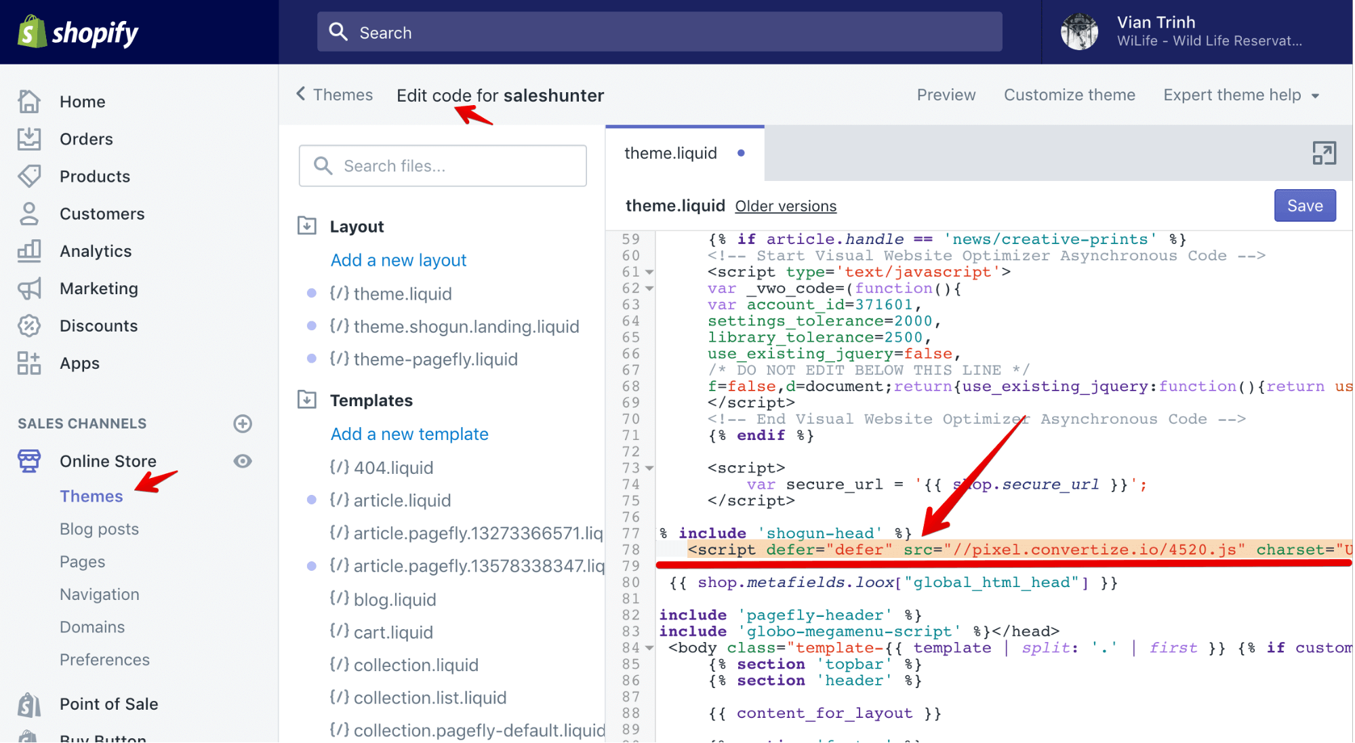Image resolution: width=1355 pixels, height=743 pixels.
Task: Open Domains submenu item
Action: coord(92,627)
